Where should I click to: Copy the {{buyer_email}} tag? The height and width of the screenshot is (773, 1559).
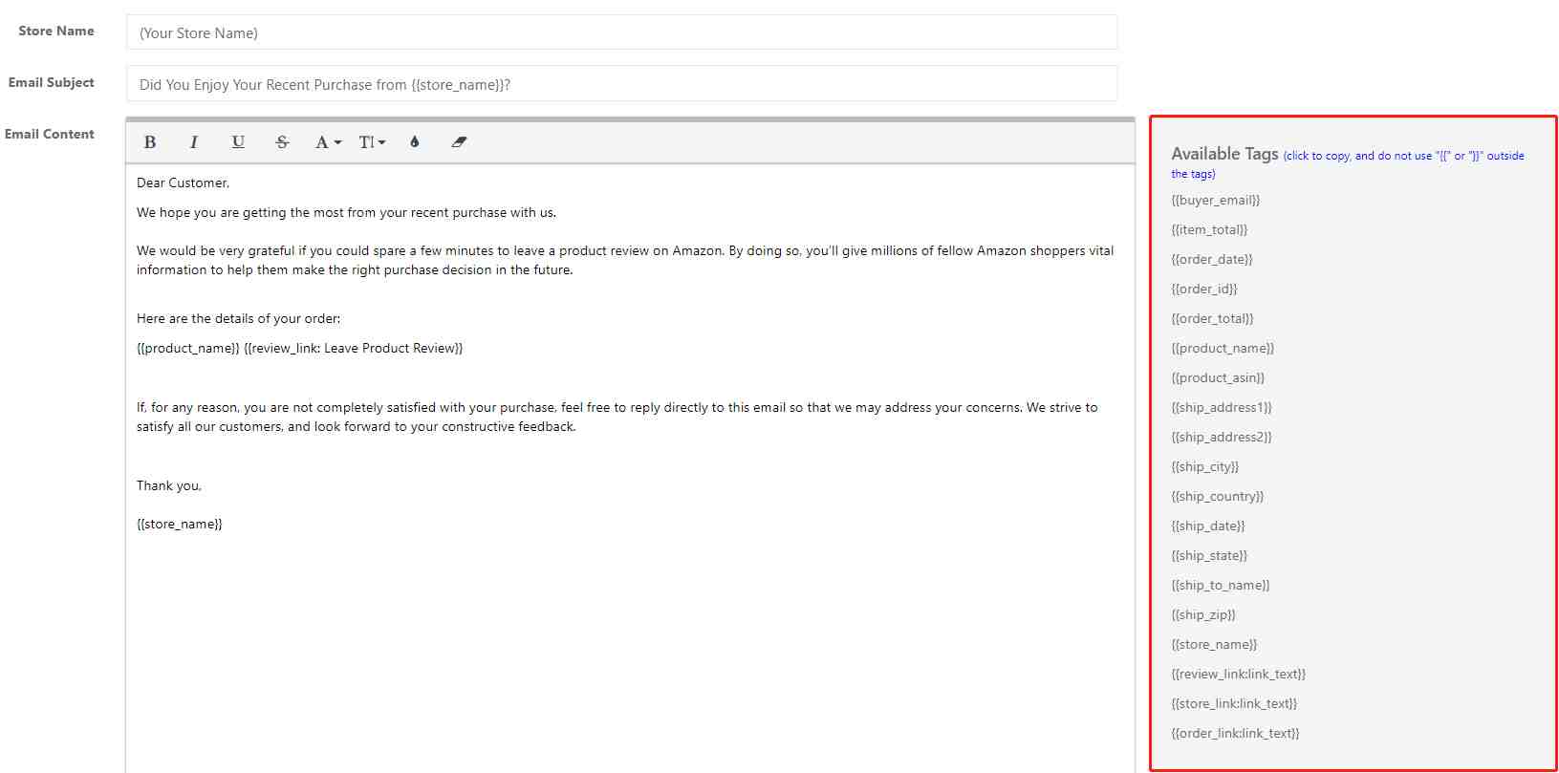tap(1215, 201)
